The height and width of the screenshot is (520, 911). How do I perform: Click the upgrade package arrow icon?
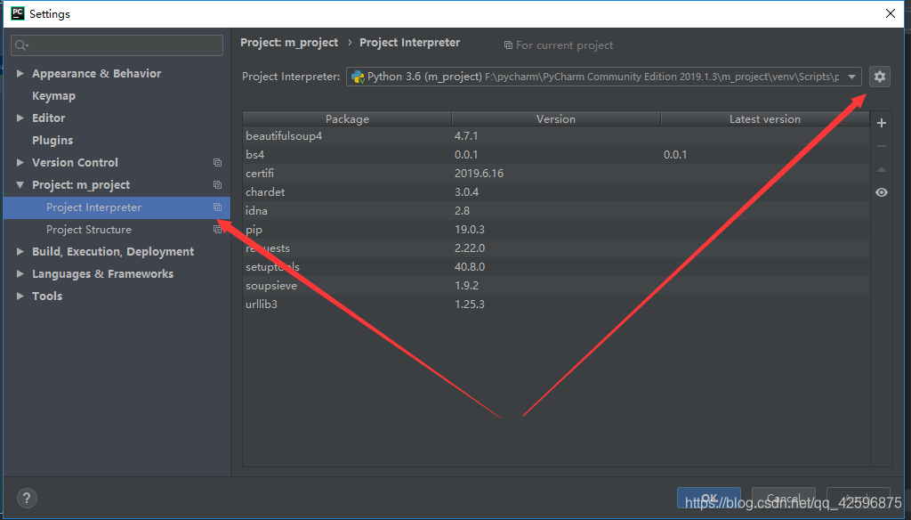[882, 169]
